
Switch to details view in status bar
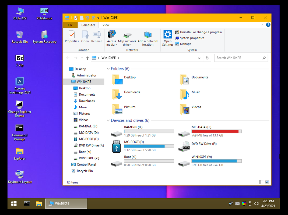pyautogui.click(x=261, y=182)
